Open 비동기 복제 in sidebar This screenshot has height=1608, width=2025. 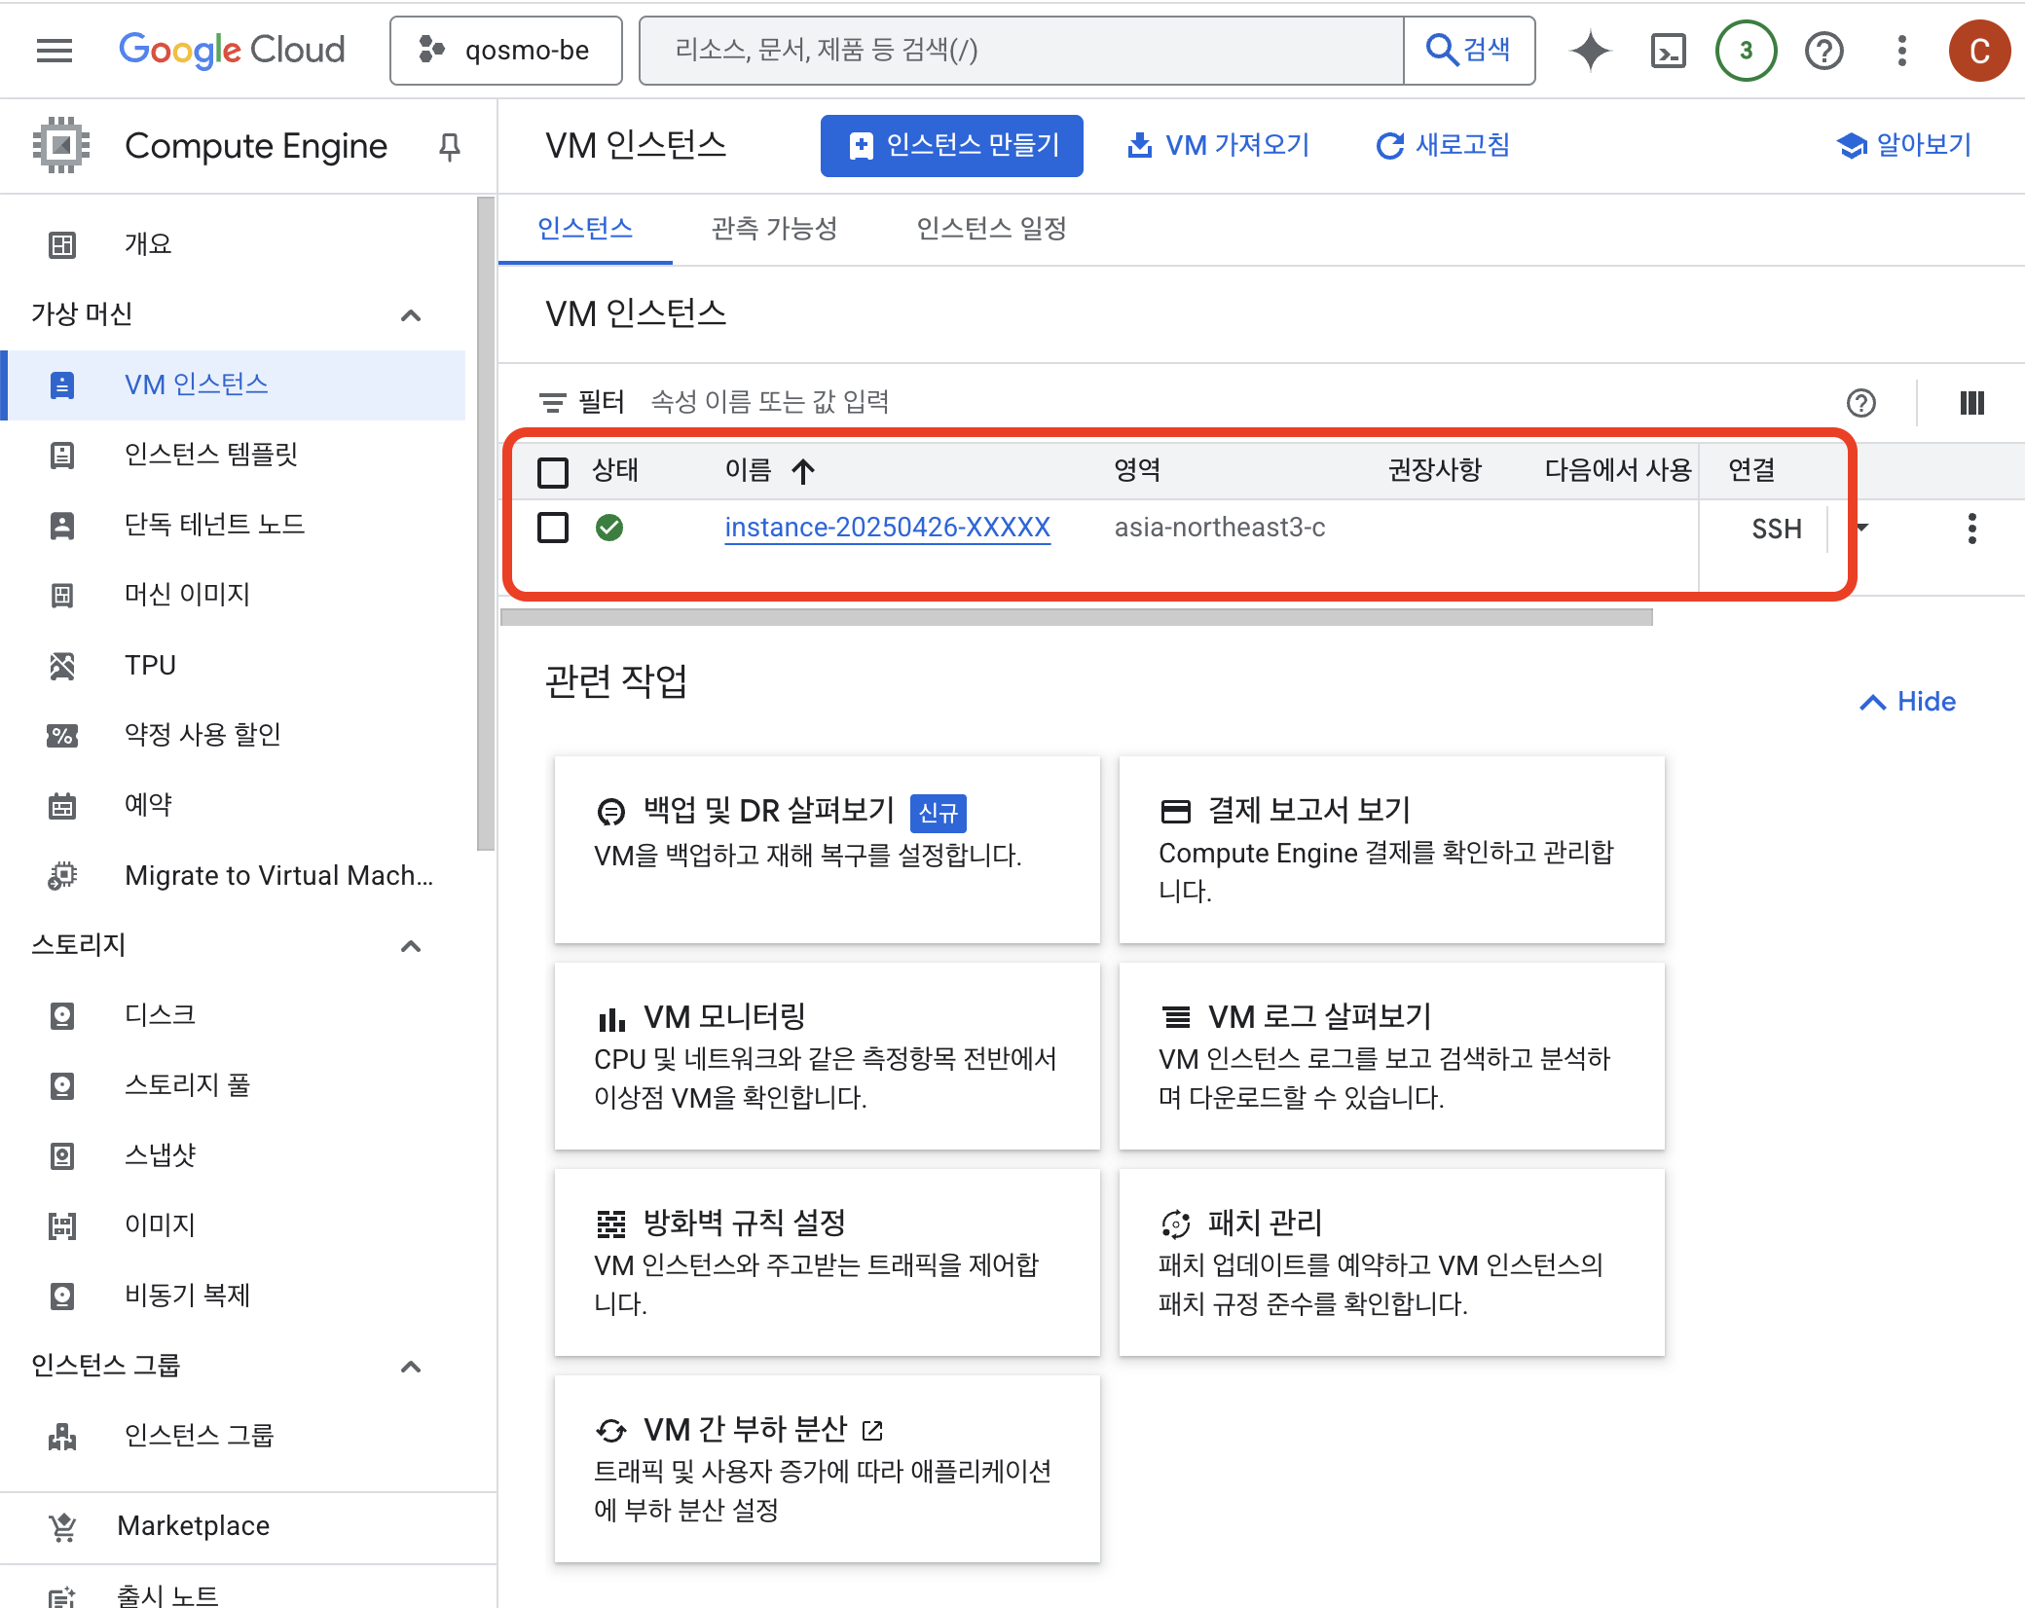click(x=233, y=1296)
